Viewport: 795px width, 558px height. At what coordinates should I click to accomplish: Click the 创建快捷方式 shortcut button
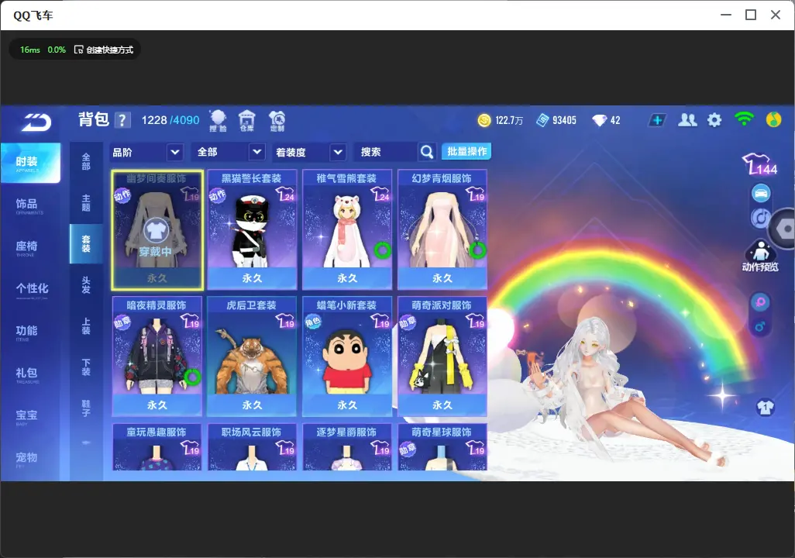[104, 50]
